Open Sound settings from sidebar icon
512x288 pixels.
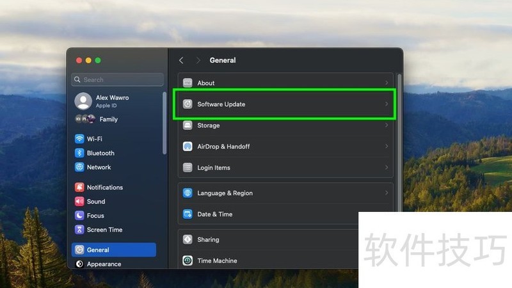[x=79, y=202]
